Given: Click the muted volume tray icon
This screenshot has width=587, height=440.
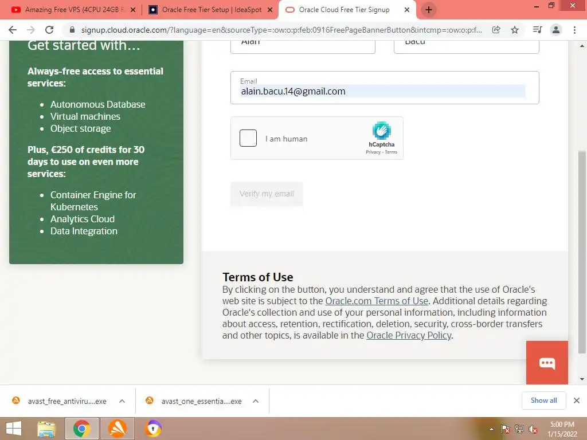Looking at the screenshot, I should click(533, 429).
